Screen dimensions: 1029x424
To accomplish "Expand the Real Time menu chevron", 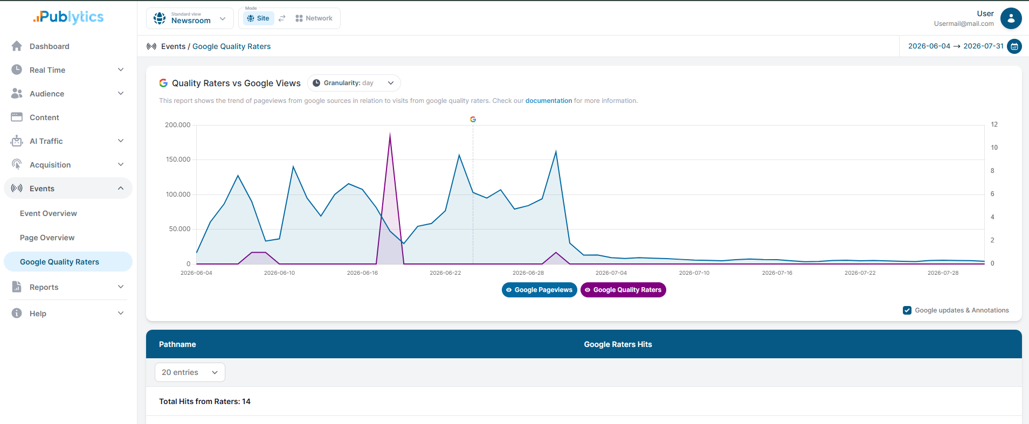I will [121, 70].
